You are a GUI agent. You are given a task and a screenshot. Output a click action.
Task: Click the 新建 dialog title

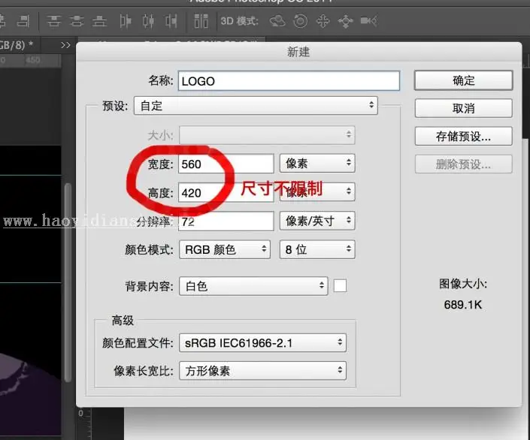[x=298, y=52]
